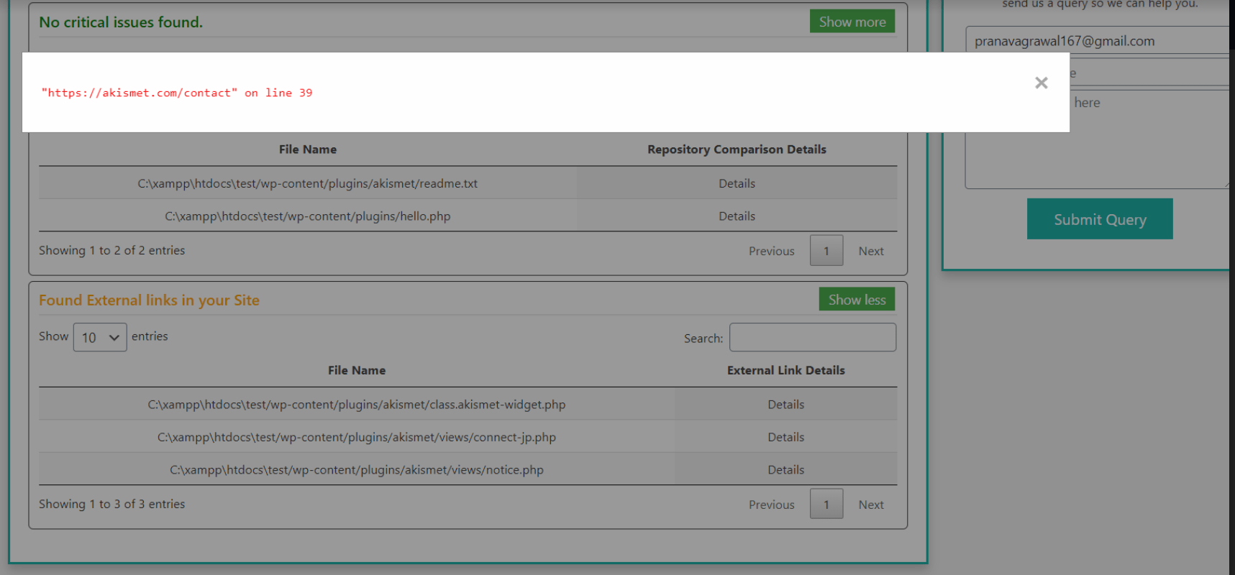Close the external link details popup
Viewport: 1235px width, 575px height.
click(x=1041, y=83)
